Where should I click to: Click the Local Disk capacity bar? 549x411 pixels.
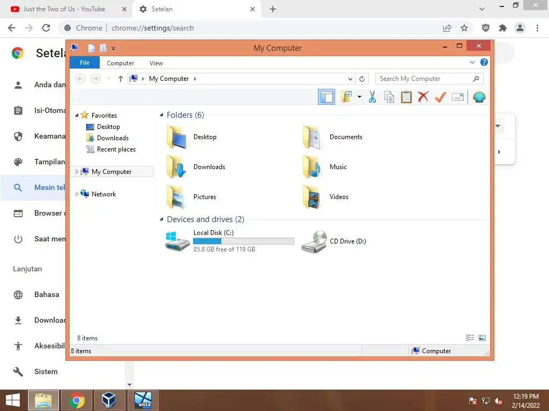[x=243, y=241]
